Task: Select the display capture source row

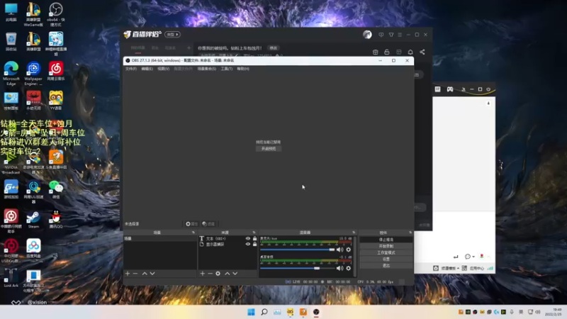Action: [228, 244]
